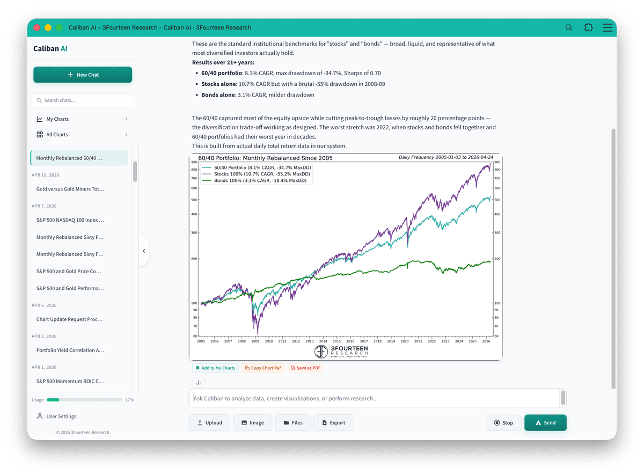
Task: Click the My Charts line-chart icon
Action: pos(40,119)
